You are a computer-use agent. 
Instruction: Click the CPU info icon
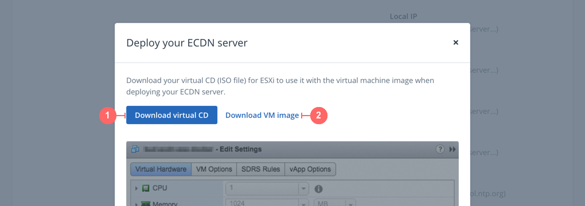pyautogui.click(x=318, y=189)
